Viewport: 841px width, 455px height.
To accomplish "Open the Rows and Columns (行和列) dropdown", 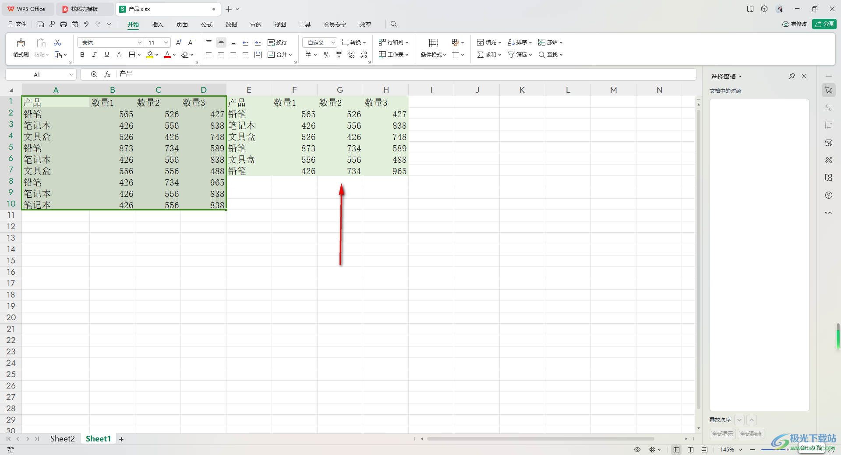I will click(x=393, y=42).
